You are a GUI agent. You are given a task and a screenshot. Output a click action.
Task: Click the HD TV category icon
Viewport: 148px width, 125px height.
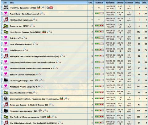(6, 7)
